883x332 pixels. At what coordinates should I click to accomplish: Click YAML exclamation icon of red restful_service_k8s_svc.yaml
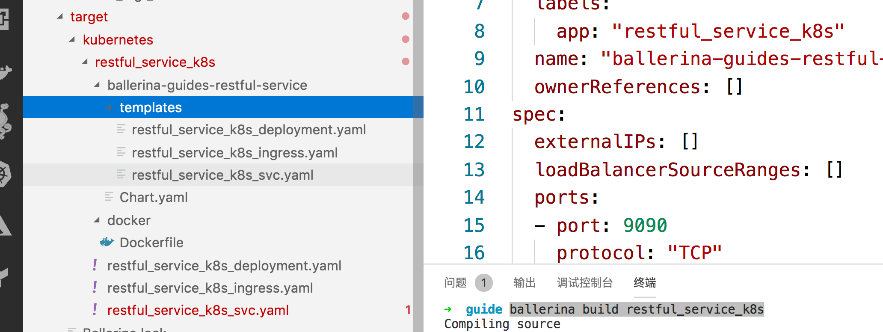click(x=95, y=310)
